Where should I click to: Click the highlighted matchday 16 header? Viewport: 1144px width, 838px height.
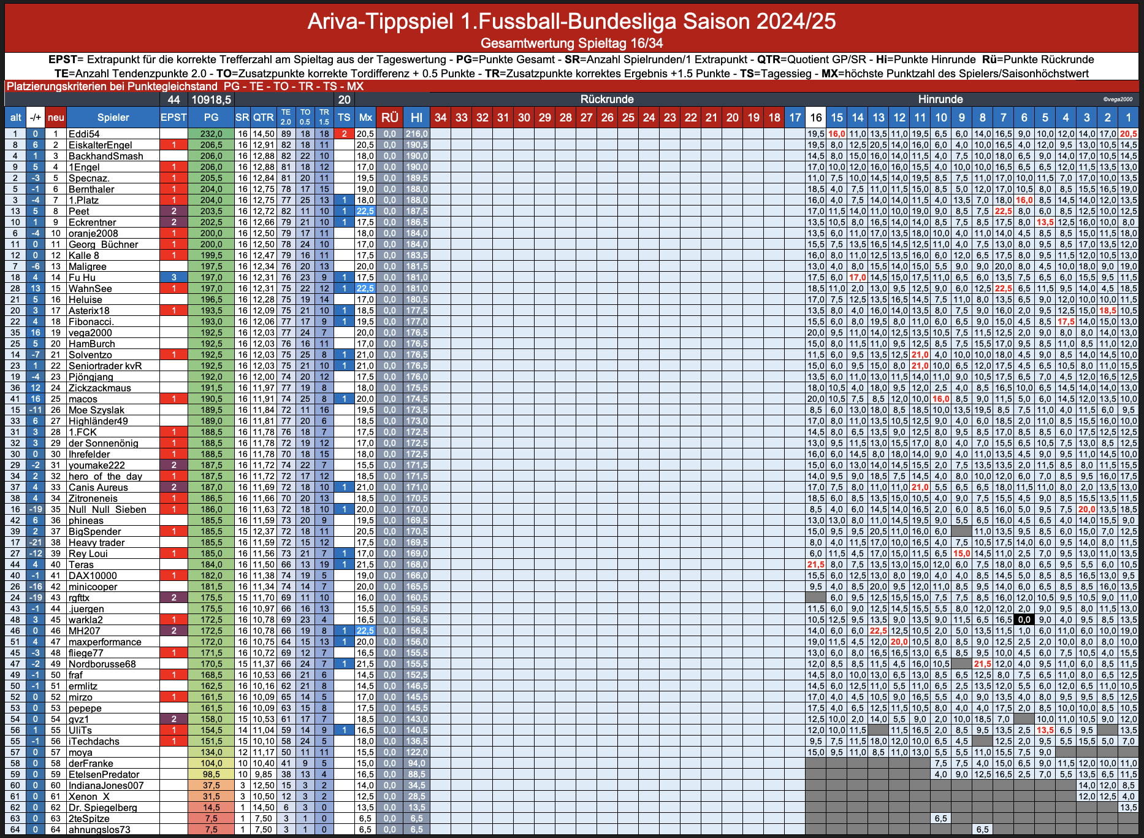[x=815, y=117]
